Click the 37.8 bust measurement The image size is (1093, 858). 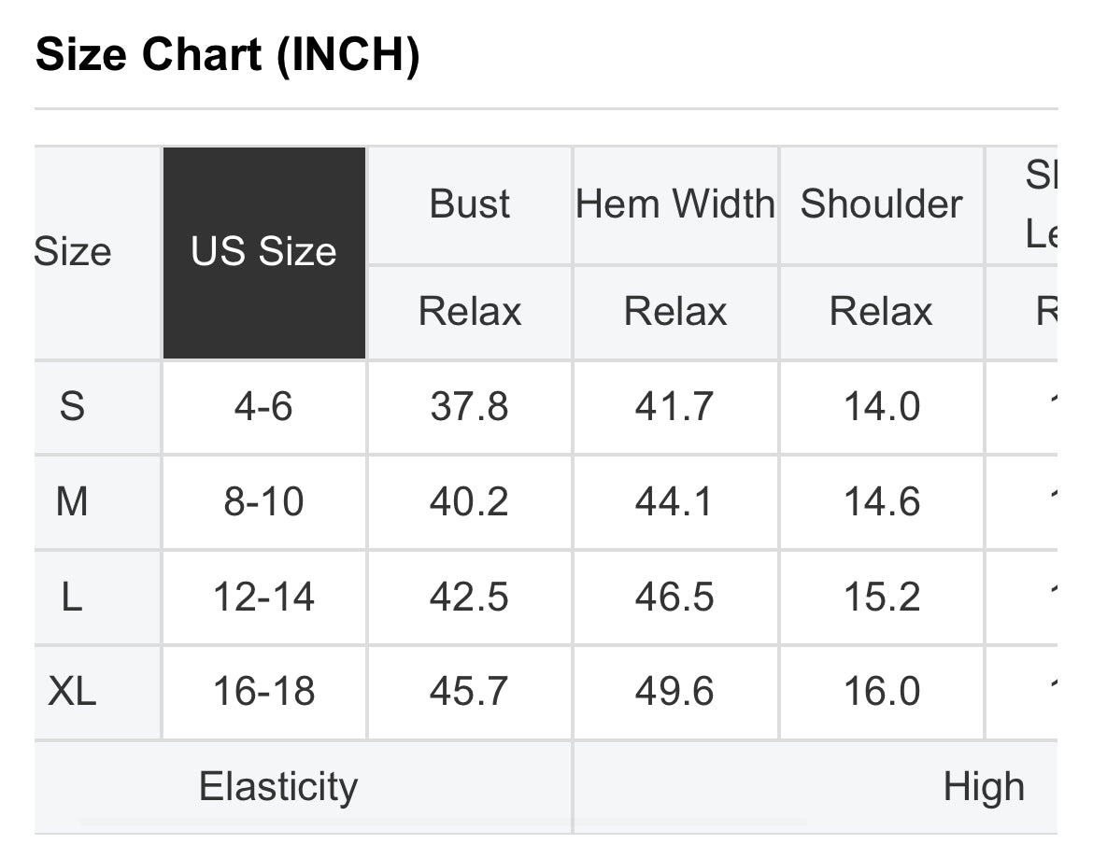pos(469,407)
